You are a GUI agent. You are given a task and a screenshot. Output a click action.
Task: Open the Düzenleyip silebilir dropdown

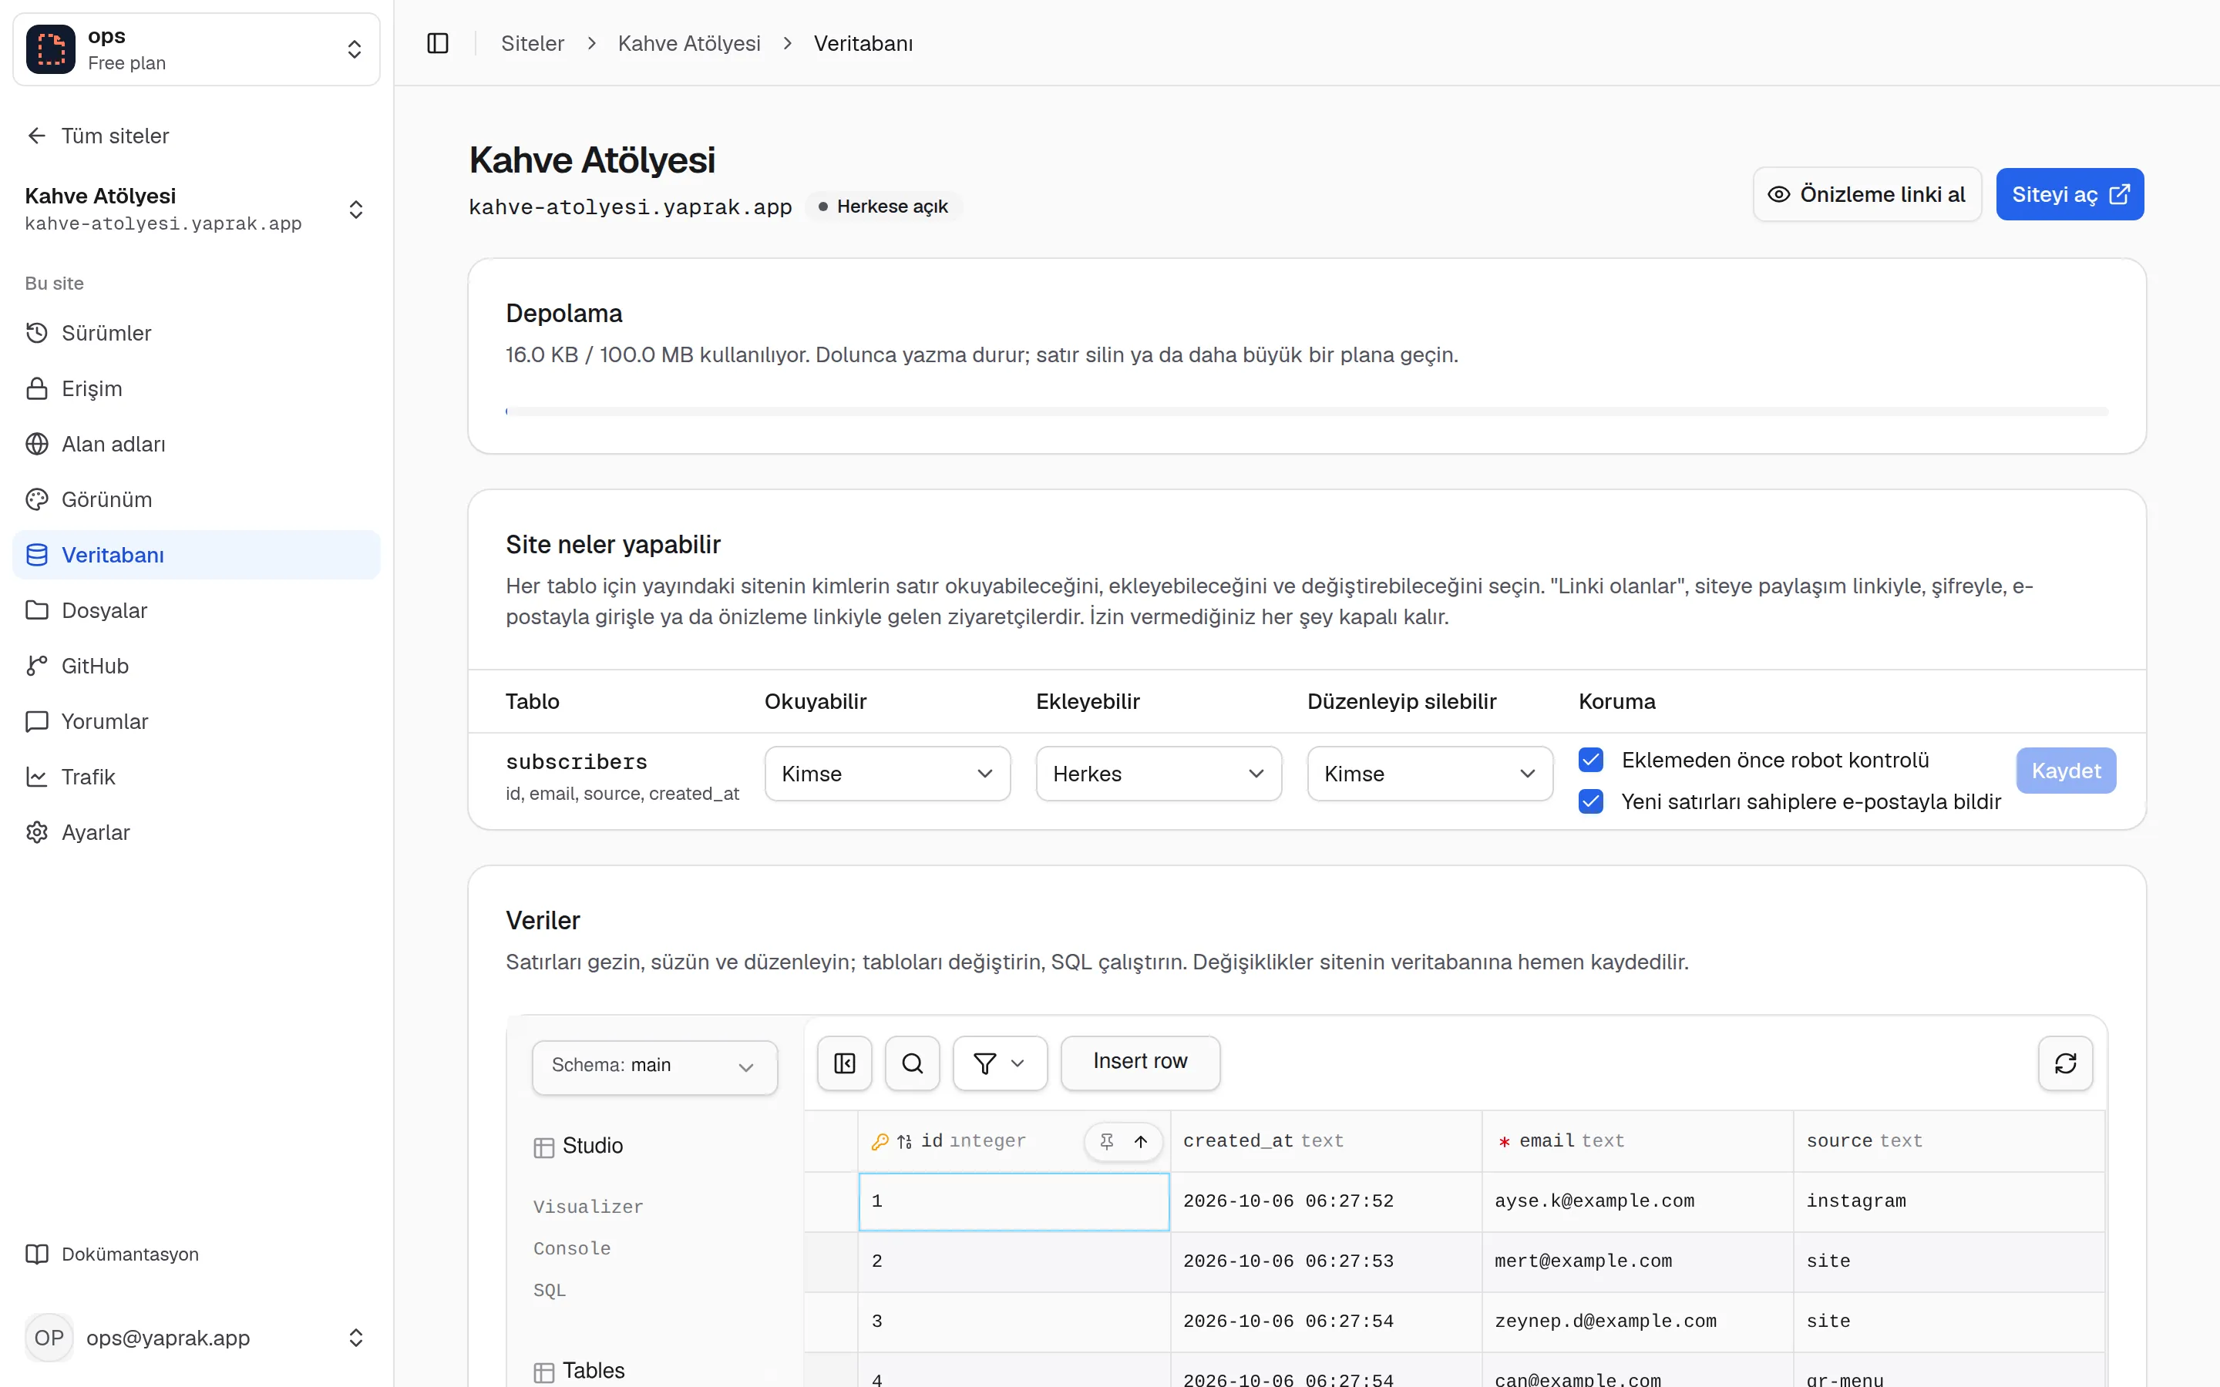coord(1429,774)
